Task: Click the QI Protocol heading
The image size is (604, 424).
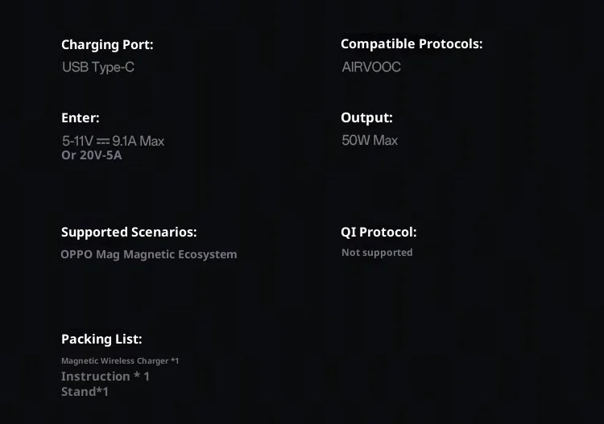Action: [379, 233]
